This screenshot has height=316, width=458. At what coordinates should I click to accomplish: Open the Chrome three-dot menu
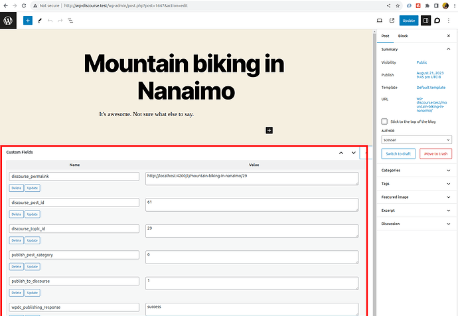(x=454, y=5)
